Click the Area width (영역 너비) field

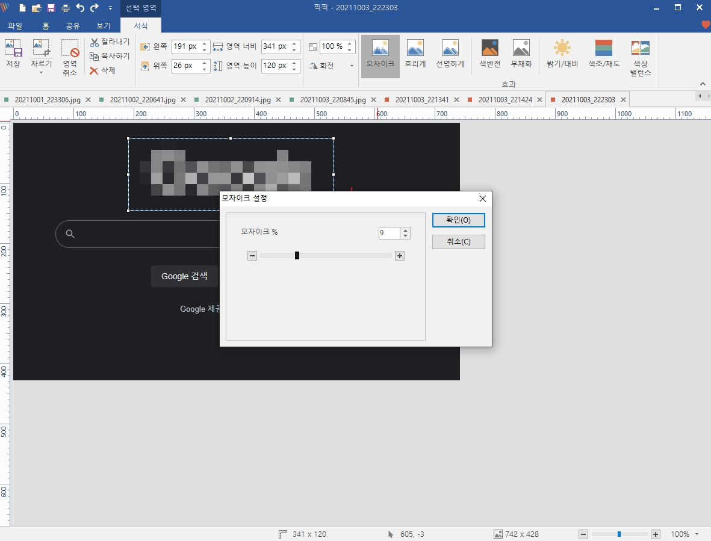[276, 47]
